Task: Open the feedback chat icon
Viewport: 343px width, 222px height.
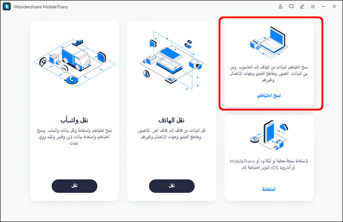Action: click(x=291, y=6)
